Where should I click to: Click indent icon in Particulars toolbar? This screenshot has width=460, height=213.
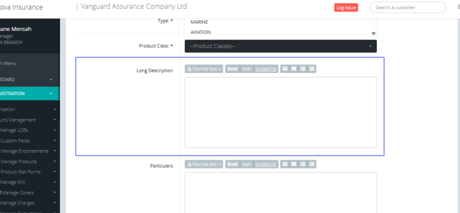click(x=312, y=164)
